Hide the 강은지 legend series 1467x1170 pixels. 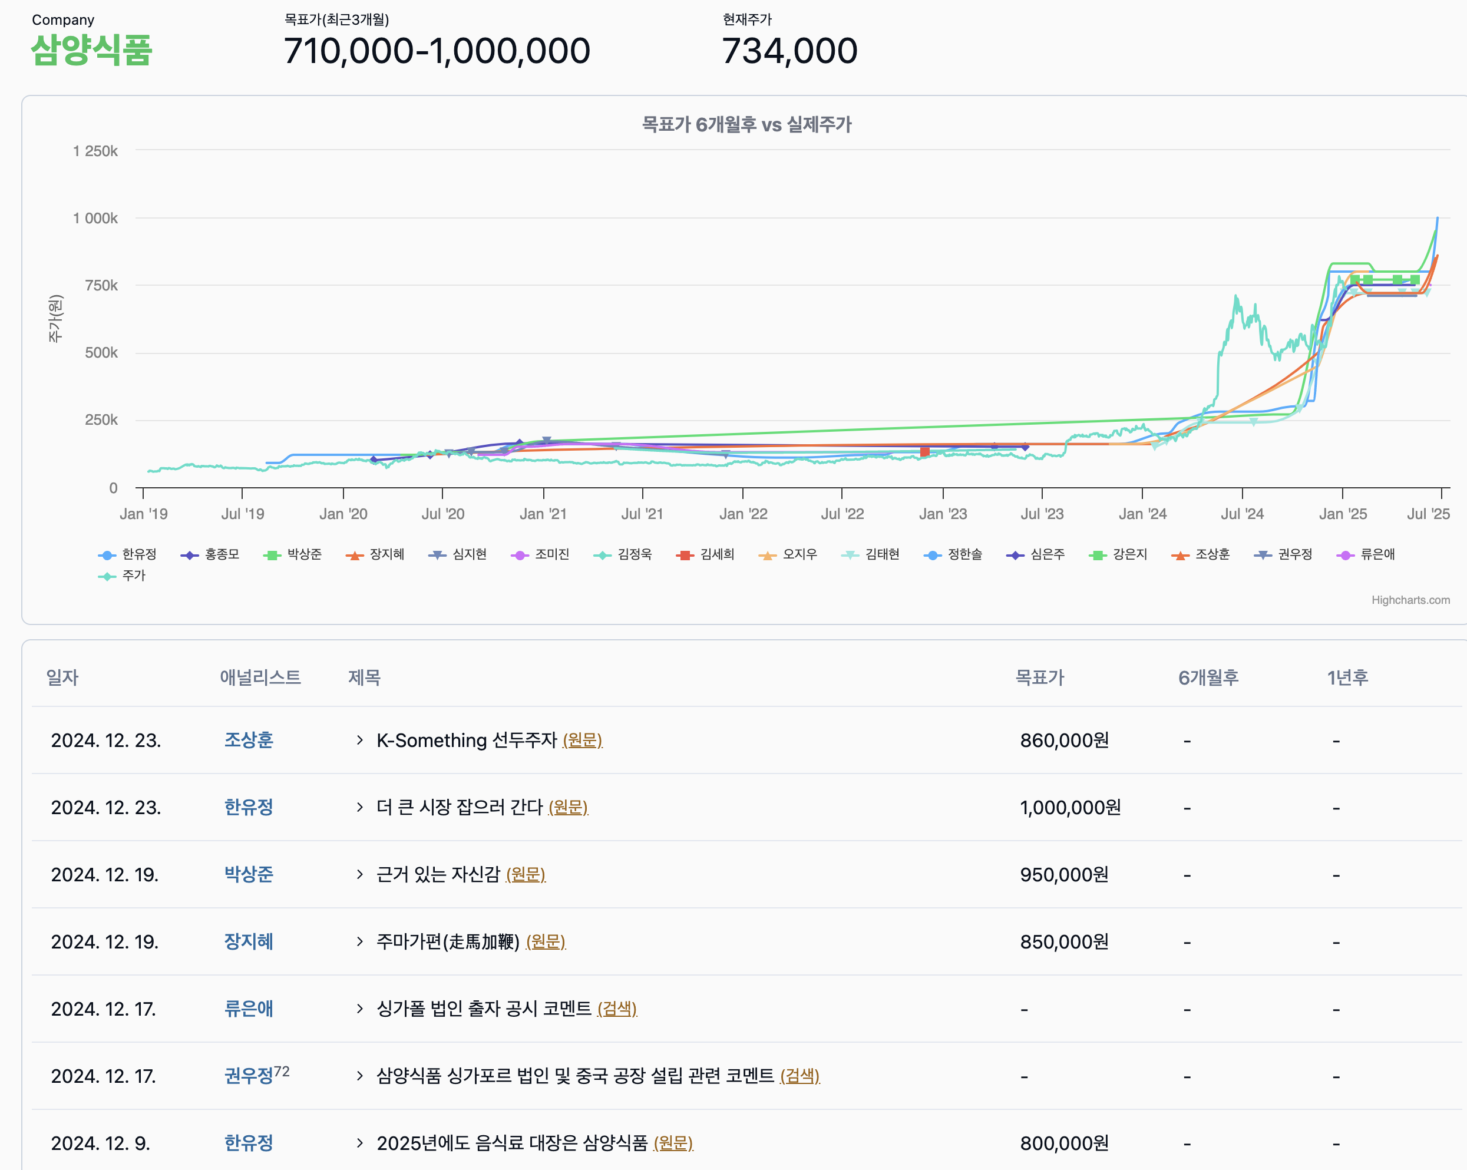(x=1119, y=554)
